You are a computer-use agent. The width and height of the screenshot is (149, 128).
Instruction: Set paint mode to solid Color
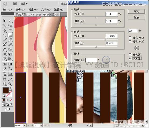(4, 100)
